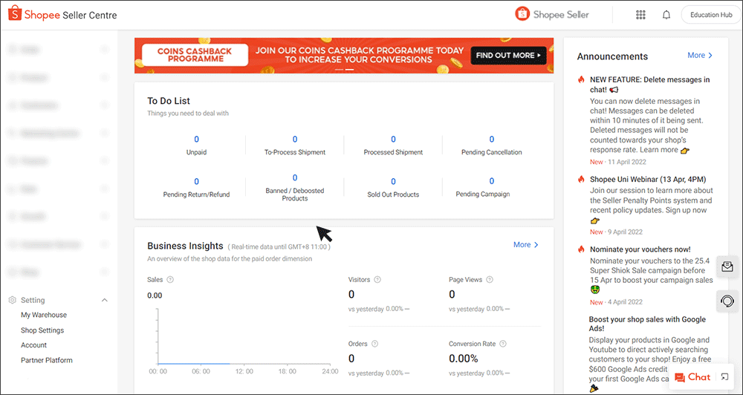Click the Business Insights heading

(x=185, y=246)
